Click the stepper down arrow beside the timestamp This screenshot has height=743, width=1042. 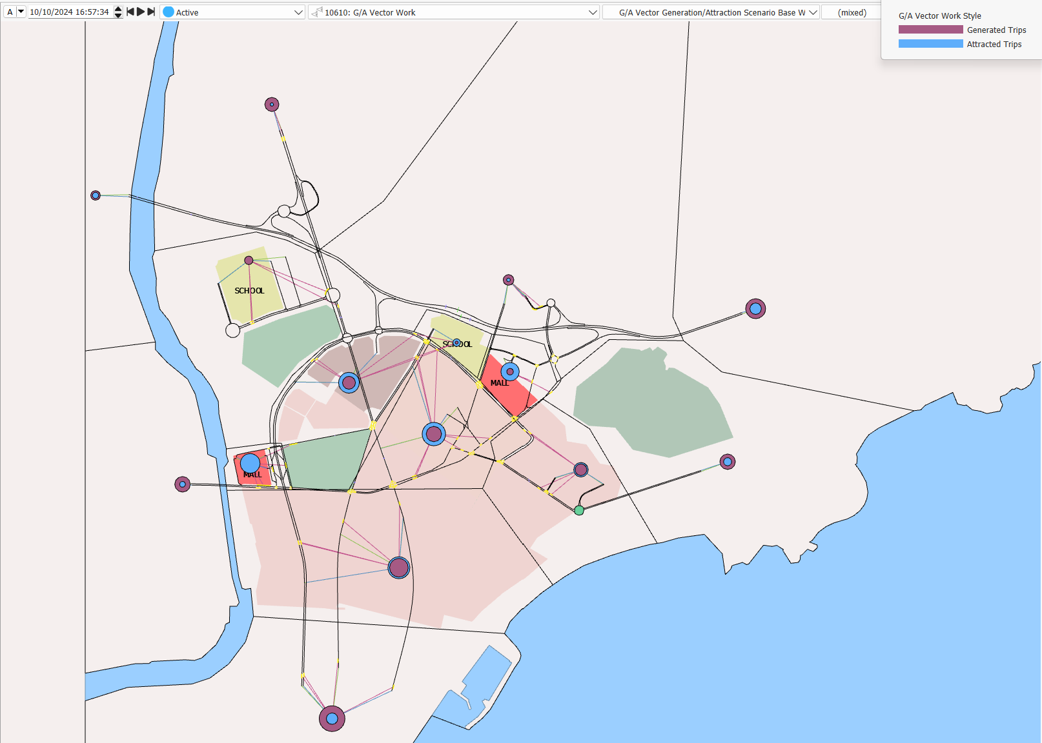(x=117, y=14)
